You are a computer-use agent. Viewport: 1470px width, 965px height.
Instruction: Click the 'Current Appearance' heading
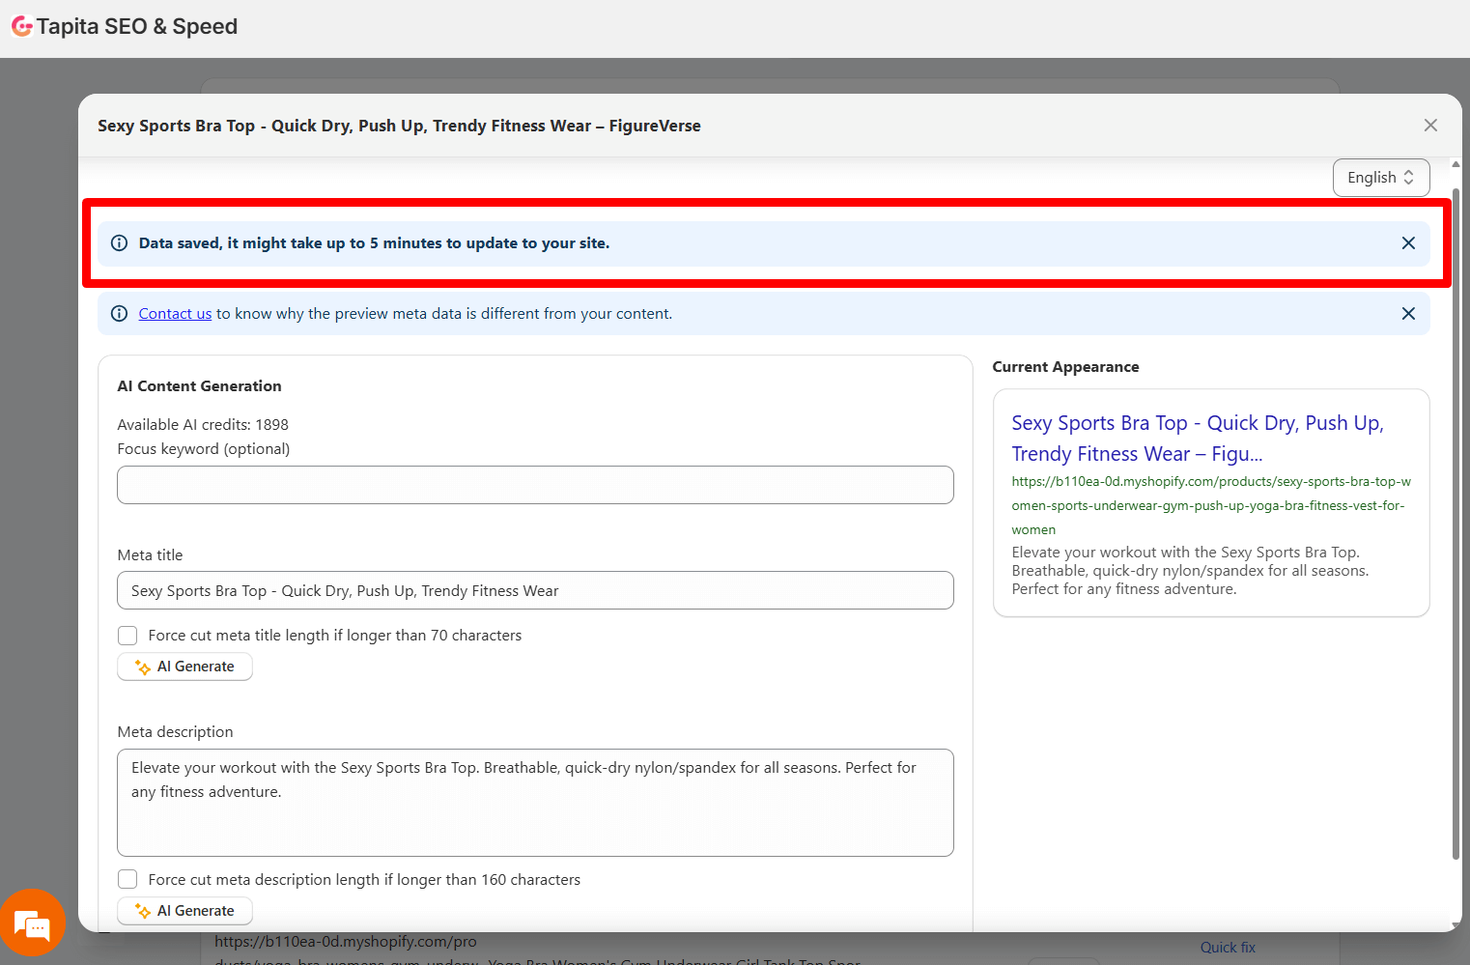[x=1065, y=367]
